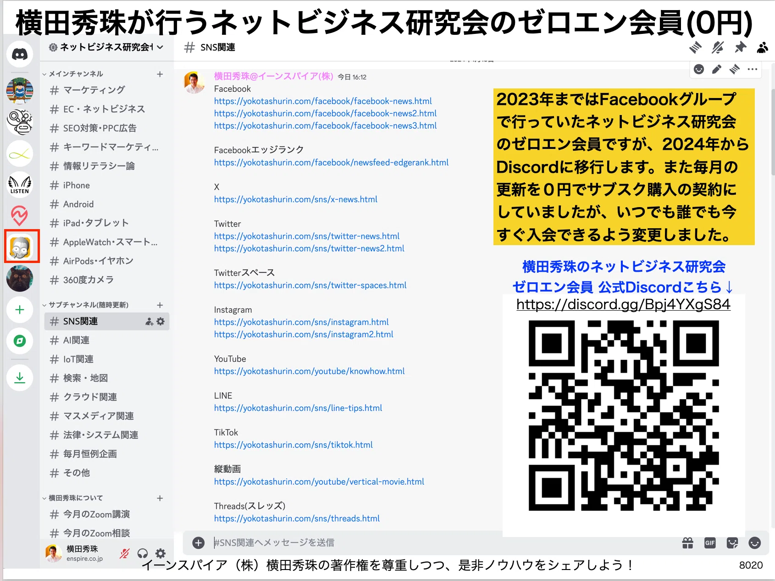
Task: Select the red-outlined server avatar in sidebar
Action: click(21, 247)
